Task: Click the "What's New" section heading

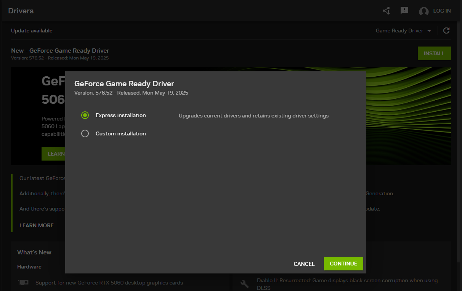Action: pos(34,252)
